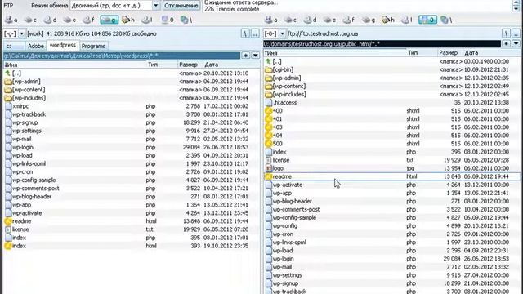
Task: Sort right panel by Тип column
Action: click(422, 52)
